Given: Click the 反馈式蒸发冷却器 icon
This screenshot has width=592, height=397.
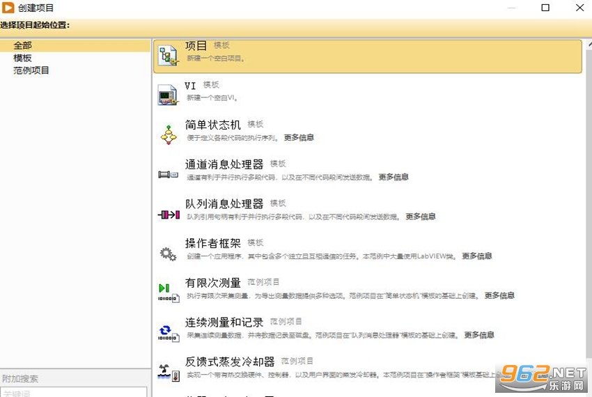Looking at the screenshot, I should pos(169,373).
